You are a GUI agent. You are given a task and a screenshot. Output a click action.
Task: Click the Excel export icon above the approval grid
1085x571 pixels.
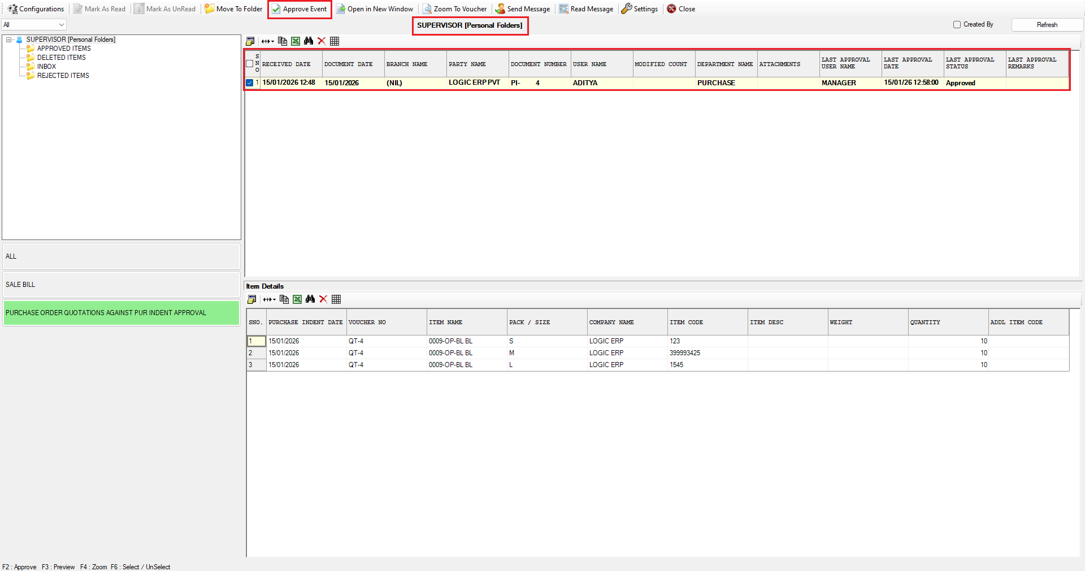point(296,41)
